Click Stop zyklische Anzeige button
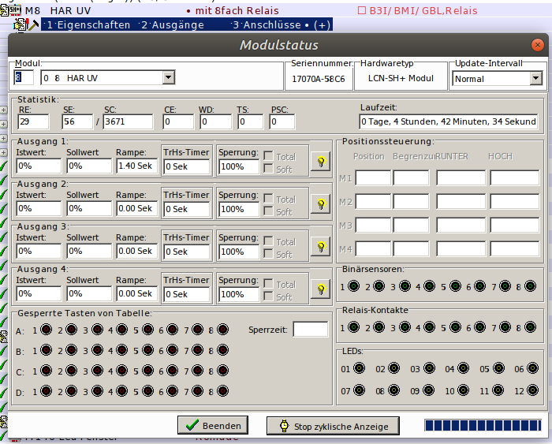Viewport: 552px width, 444px height. pos(333,426)
